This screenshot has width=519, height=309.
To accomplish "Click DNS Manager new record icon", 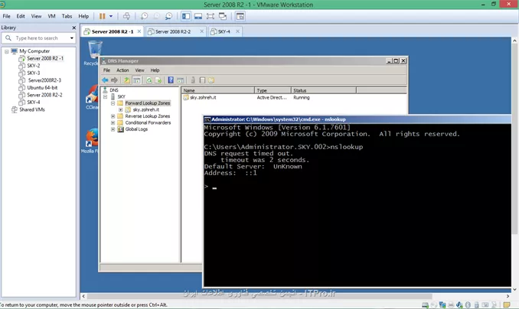I will coord(202,80).
